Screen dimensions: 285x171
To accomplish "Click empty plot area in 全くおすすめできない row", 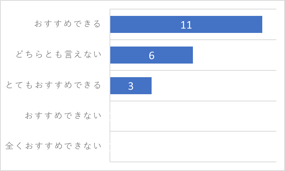I will pos(193,146).
